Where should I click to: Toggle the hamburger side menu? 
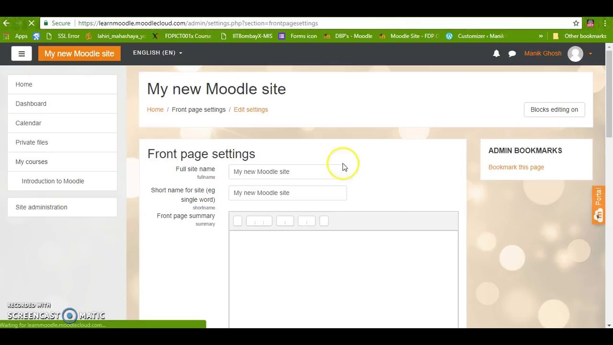point(22,54)
